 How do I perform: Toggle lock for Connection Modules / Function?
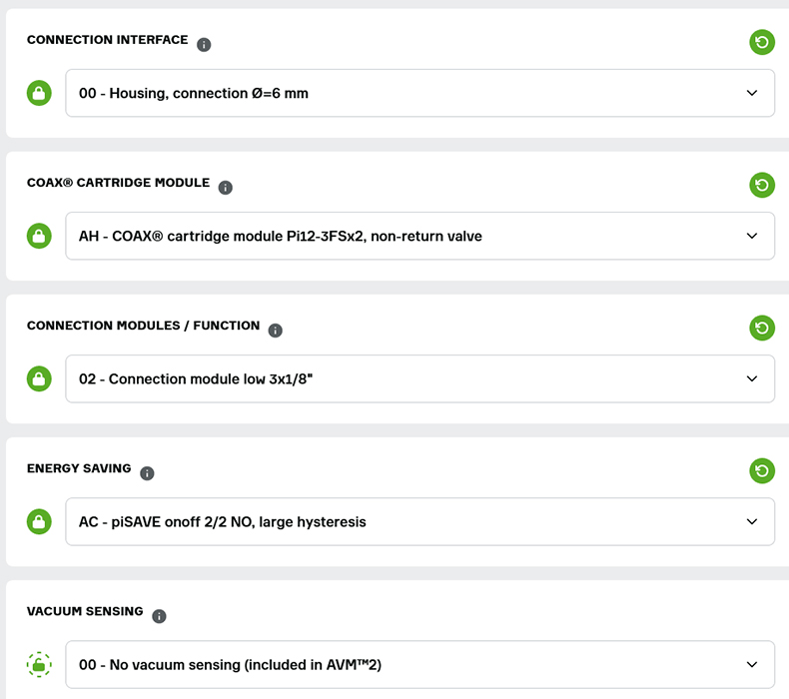coord(39,379)
